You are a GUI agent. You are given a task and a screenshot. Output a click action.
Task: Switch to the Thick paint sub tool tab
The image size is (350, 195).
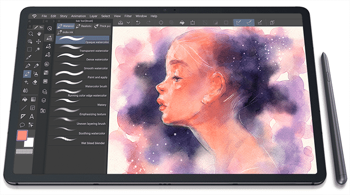[x=102, y=26]
